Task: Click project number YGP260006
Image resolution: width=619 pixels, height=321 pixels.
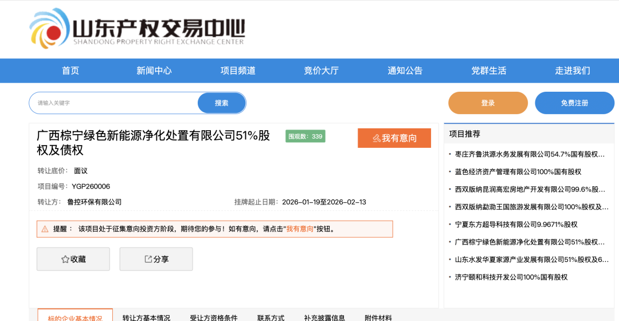Action: click(91, 186)
